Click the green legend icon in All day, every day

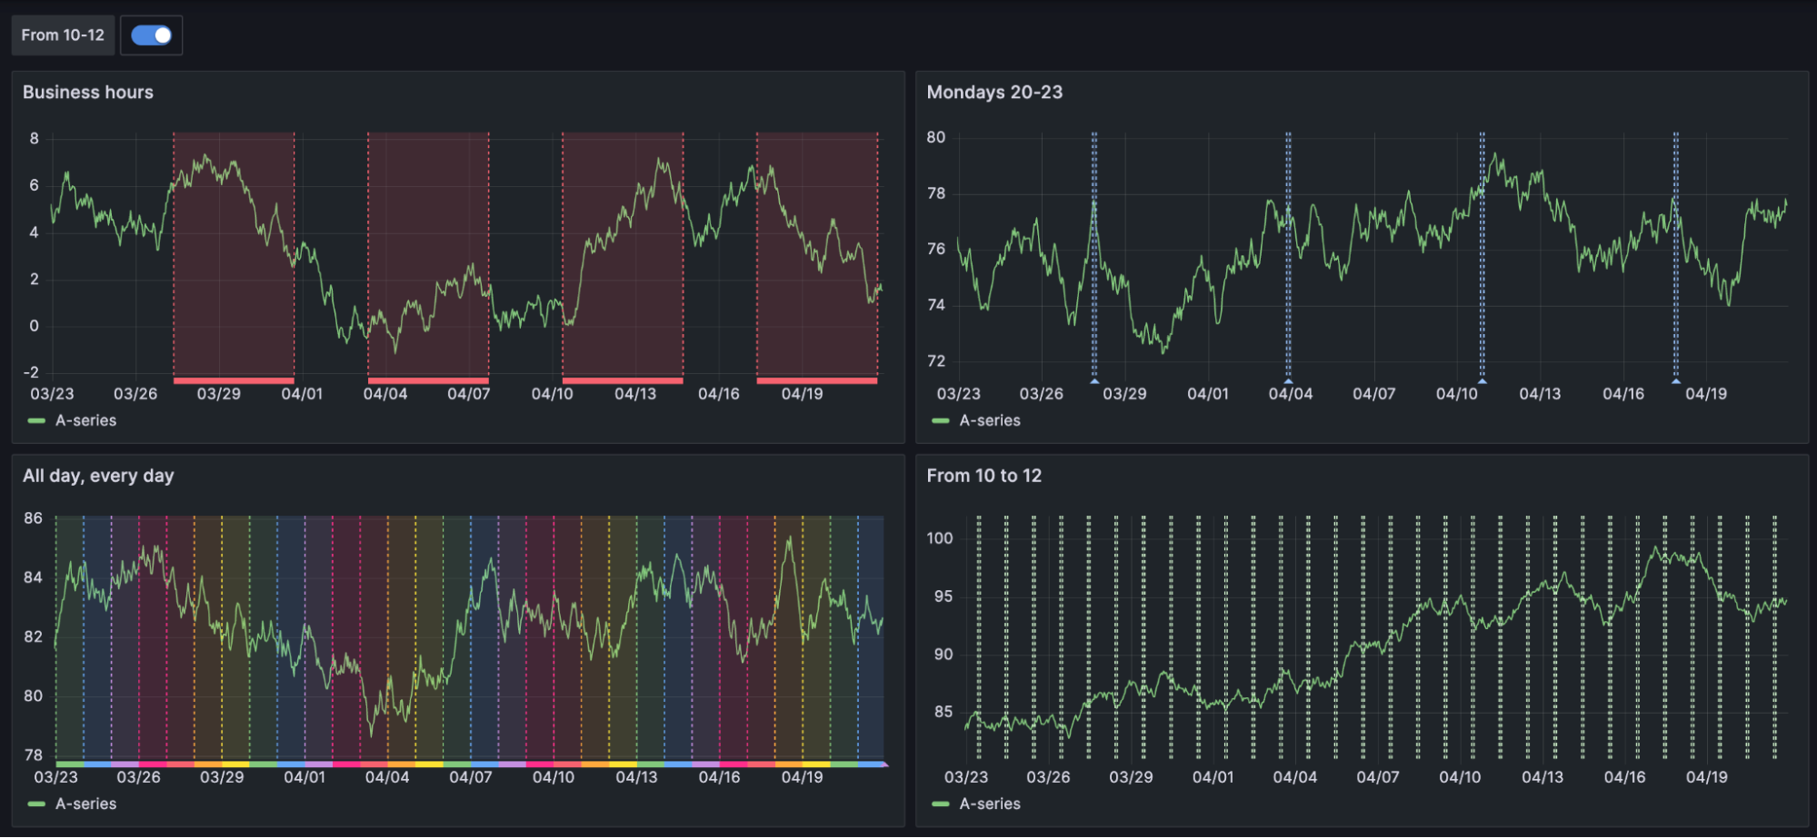pyautogui.click(x=36, y=803)
